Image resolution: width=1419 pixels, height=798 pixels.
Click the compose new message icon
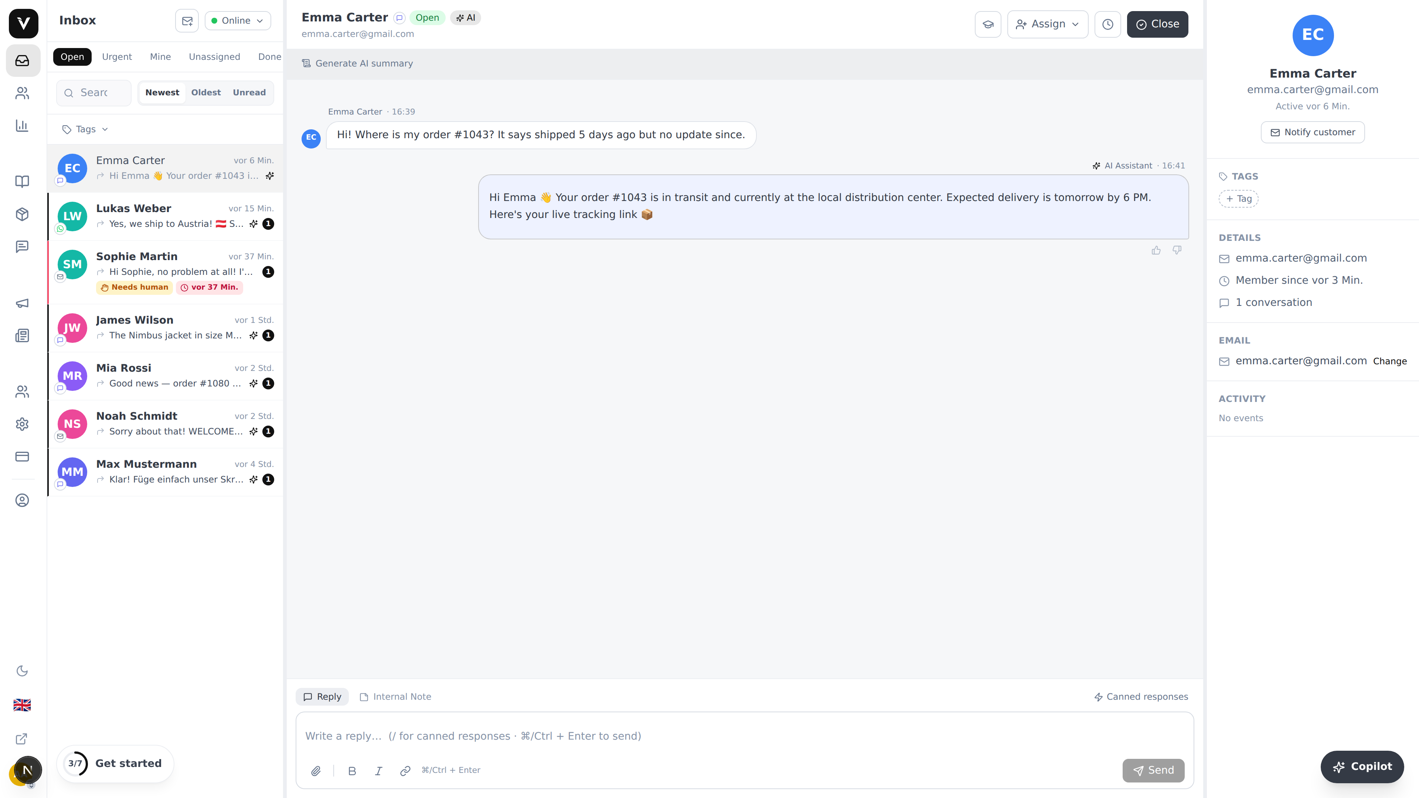coord(187,21)
